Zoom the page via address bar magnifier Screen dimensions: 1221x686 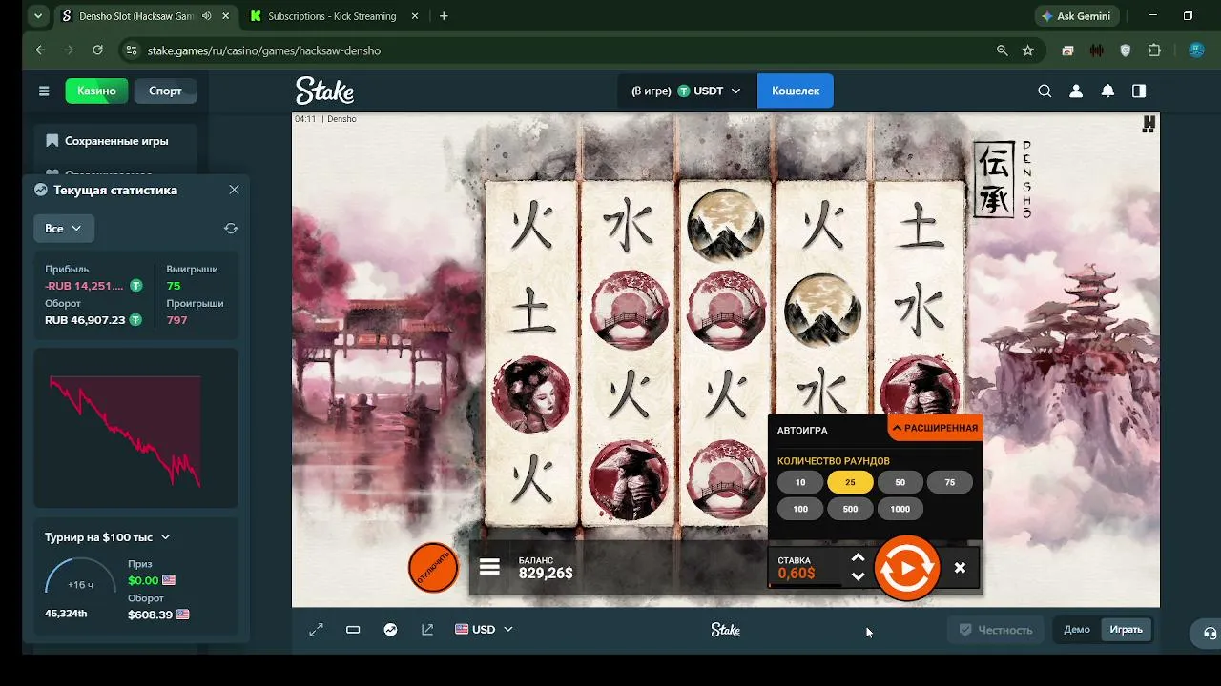point(1002,50)
